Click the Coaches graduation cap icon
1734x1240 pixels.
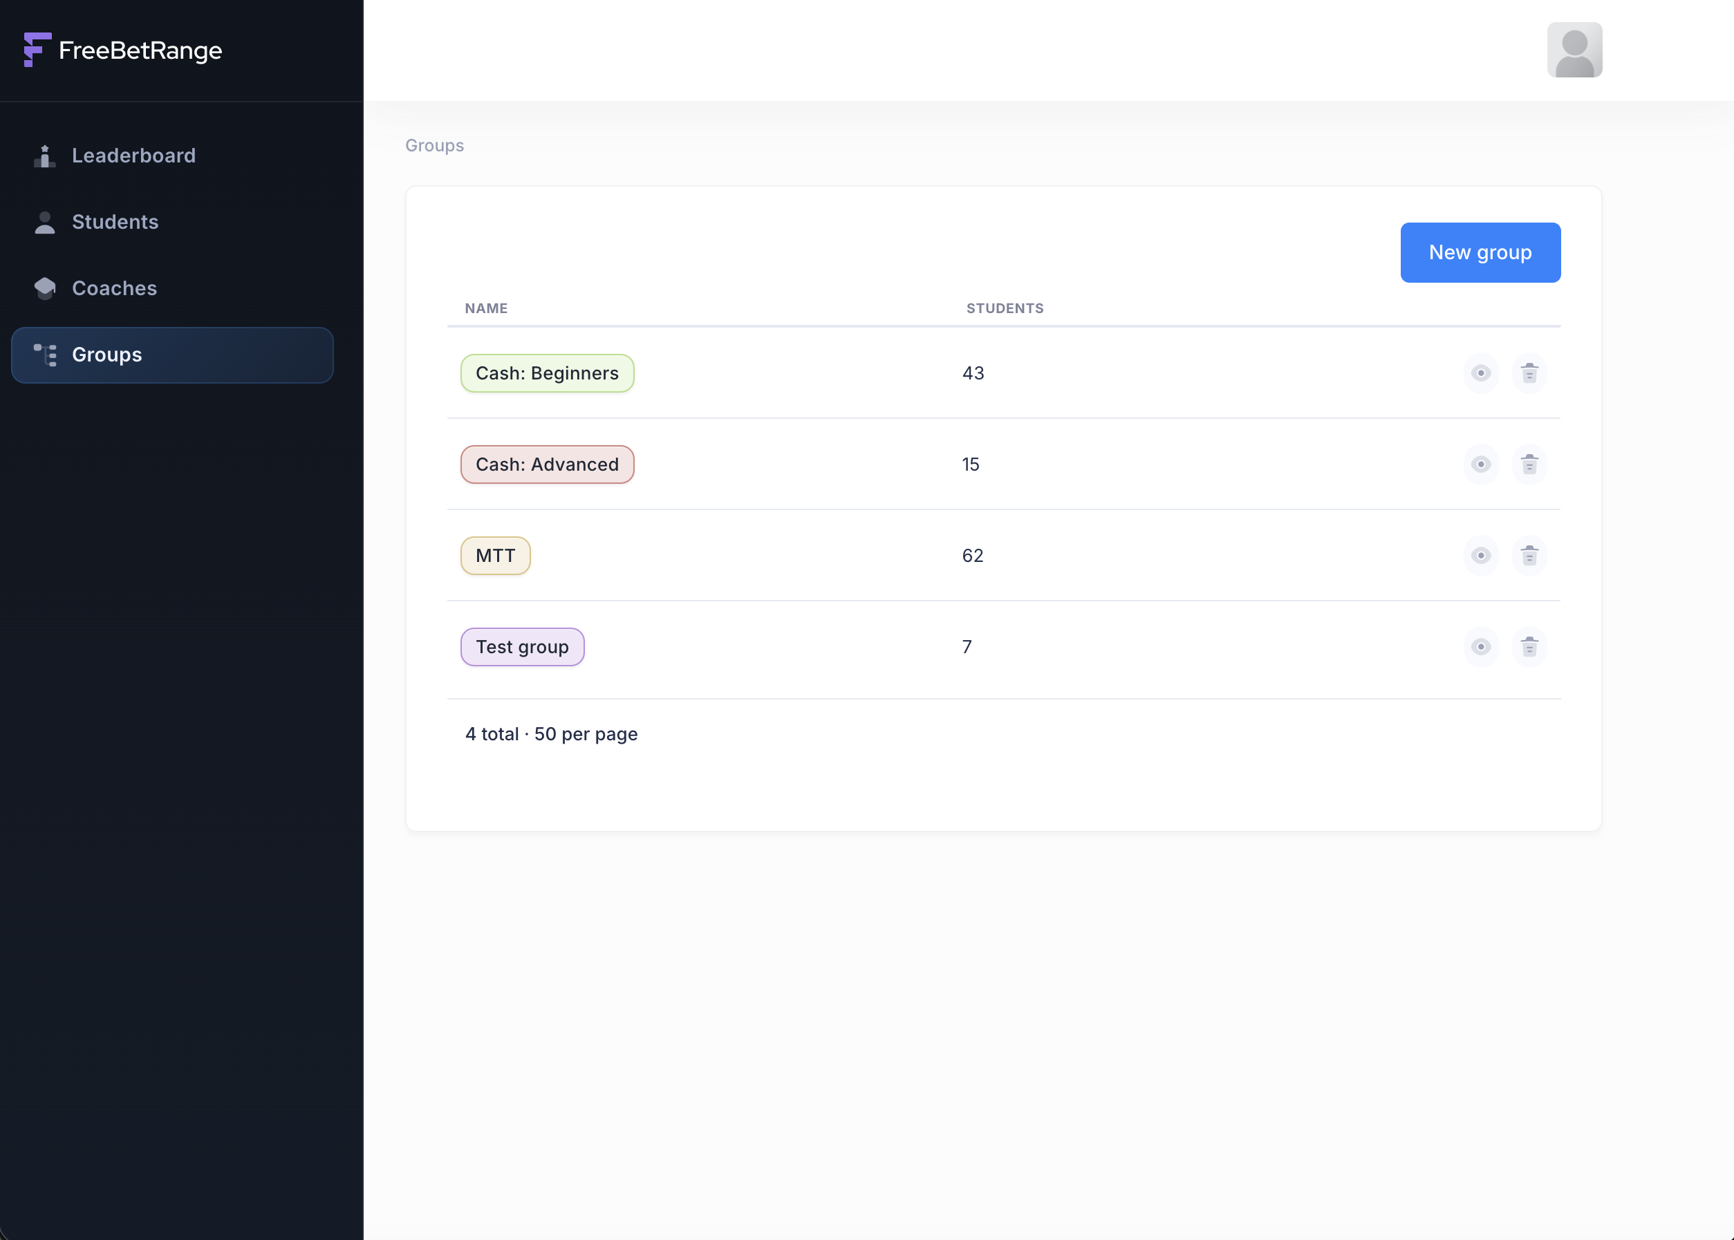44,288
